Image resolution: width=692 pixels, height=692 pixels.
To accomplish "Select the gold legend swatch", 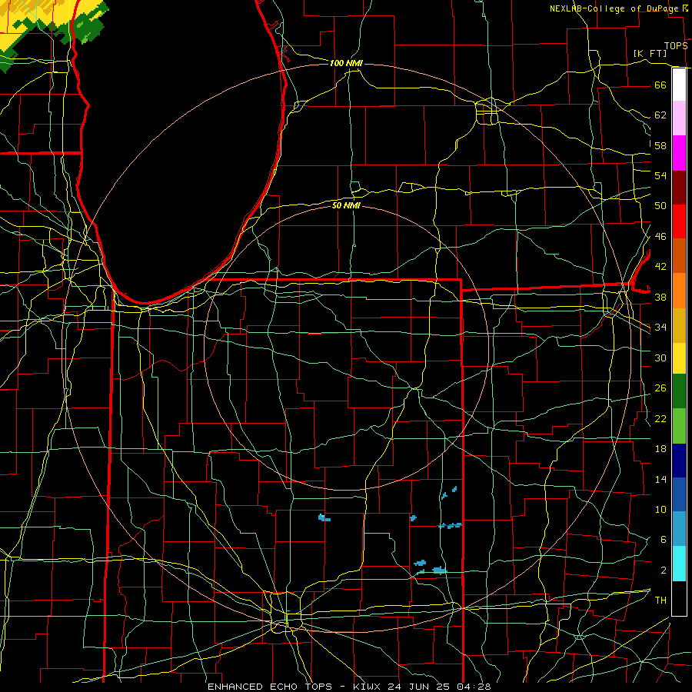I will [x=679, y=325].
